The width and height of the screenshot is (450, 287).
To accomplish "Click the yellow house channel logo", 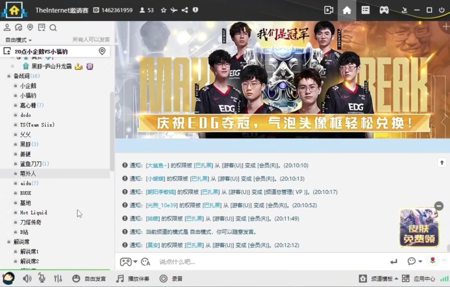I will coord(14,10).
